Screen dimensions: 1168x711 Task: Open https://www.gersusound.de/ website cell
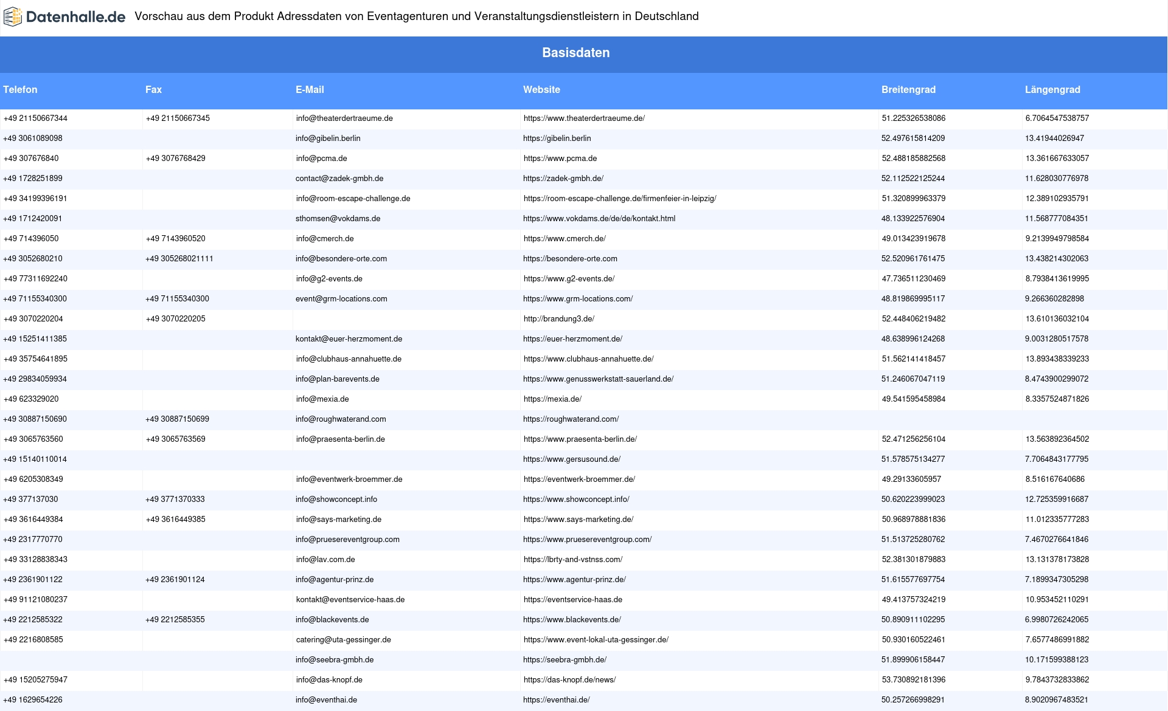(x=572, y=459)
